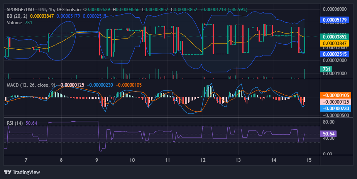Click the 0.00006000 price axis label

[x=335, y=9]
